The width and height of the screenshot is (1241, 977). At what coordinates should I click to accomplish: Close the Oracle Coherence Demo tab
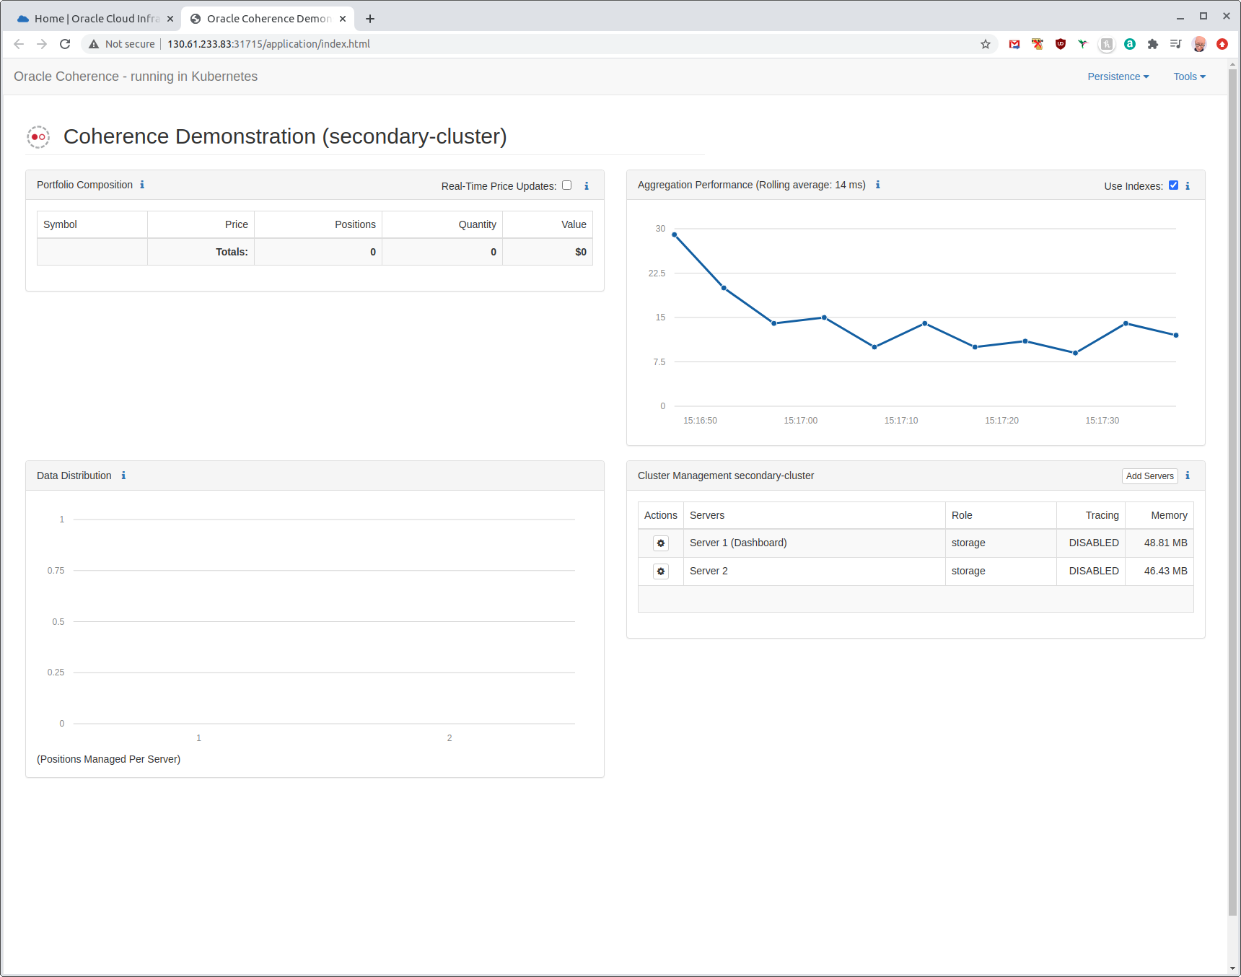pos(343,19)
